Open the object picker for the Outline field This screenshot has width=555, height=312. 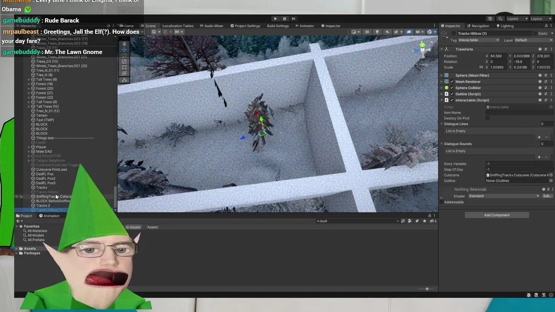click(551, 181)
